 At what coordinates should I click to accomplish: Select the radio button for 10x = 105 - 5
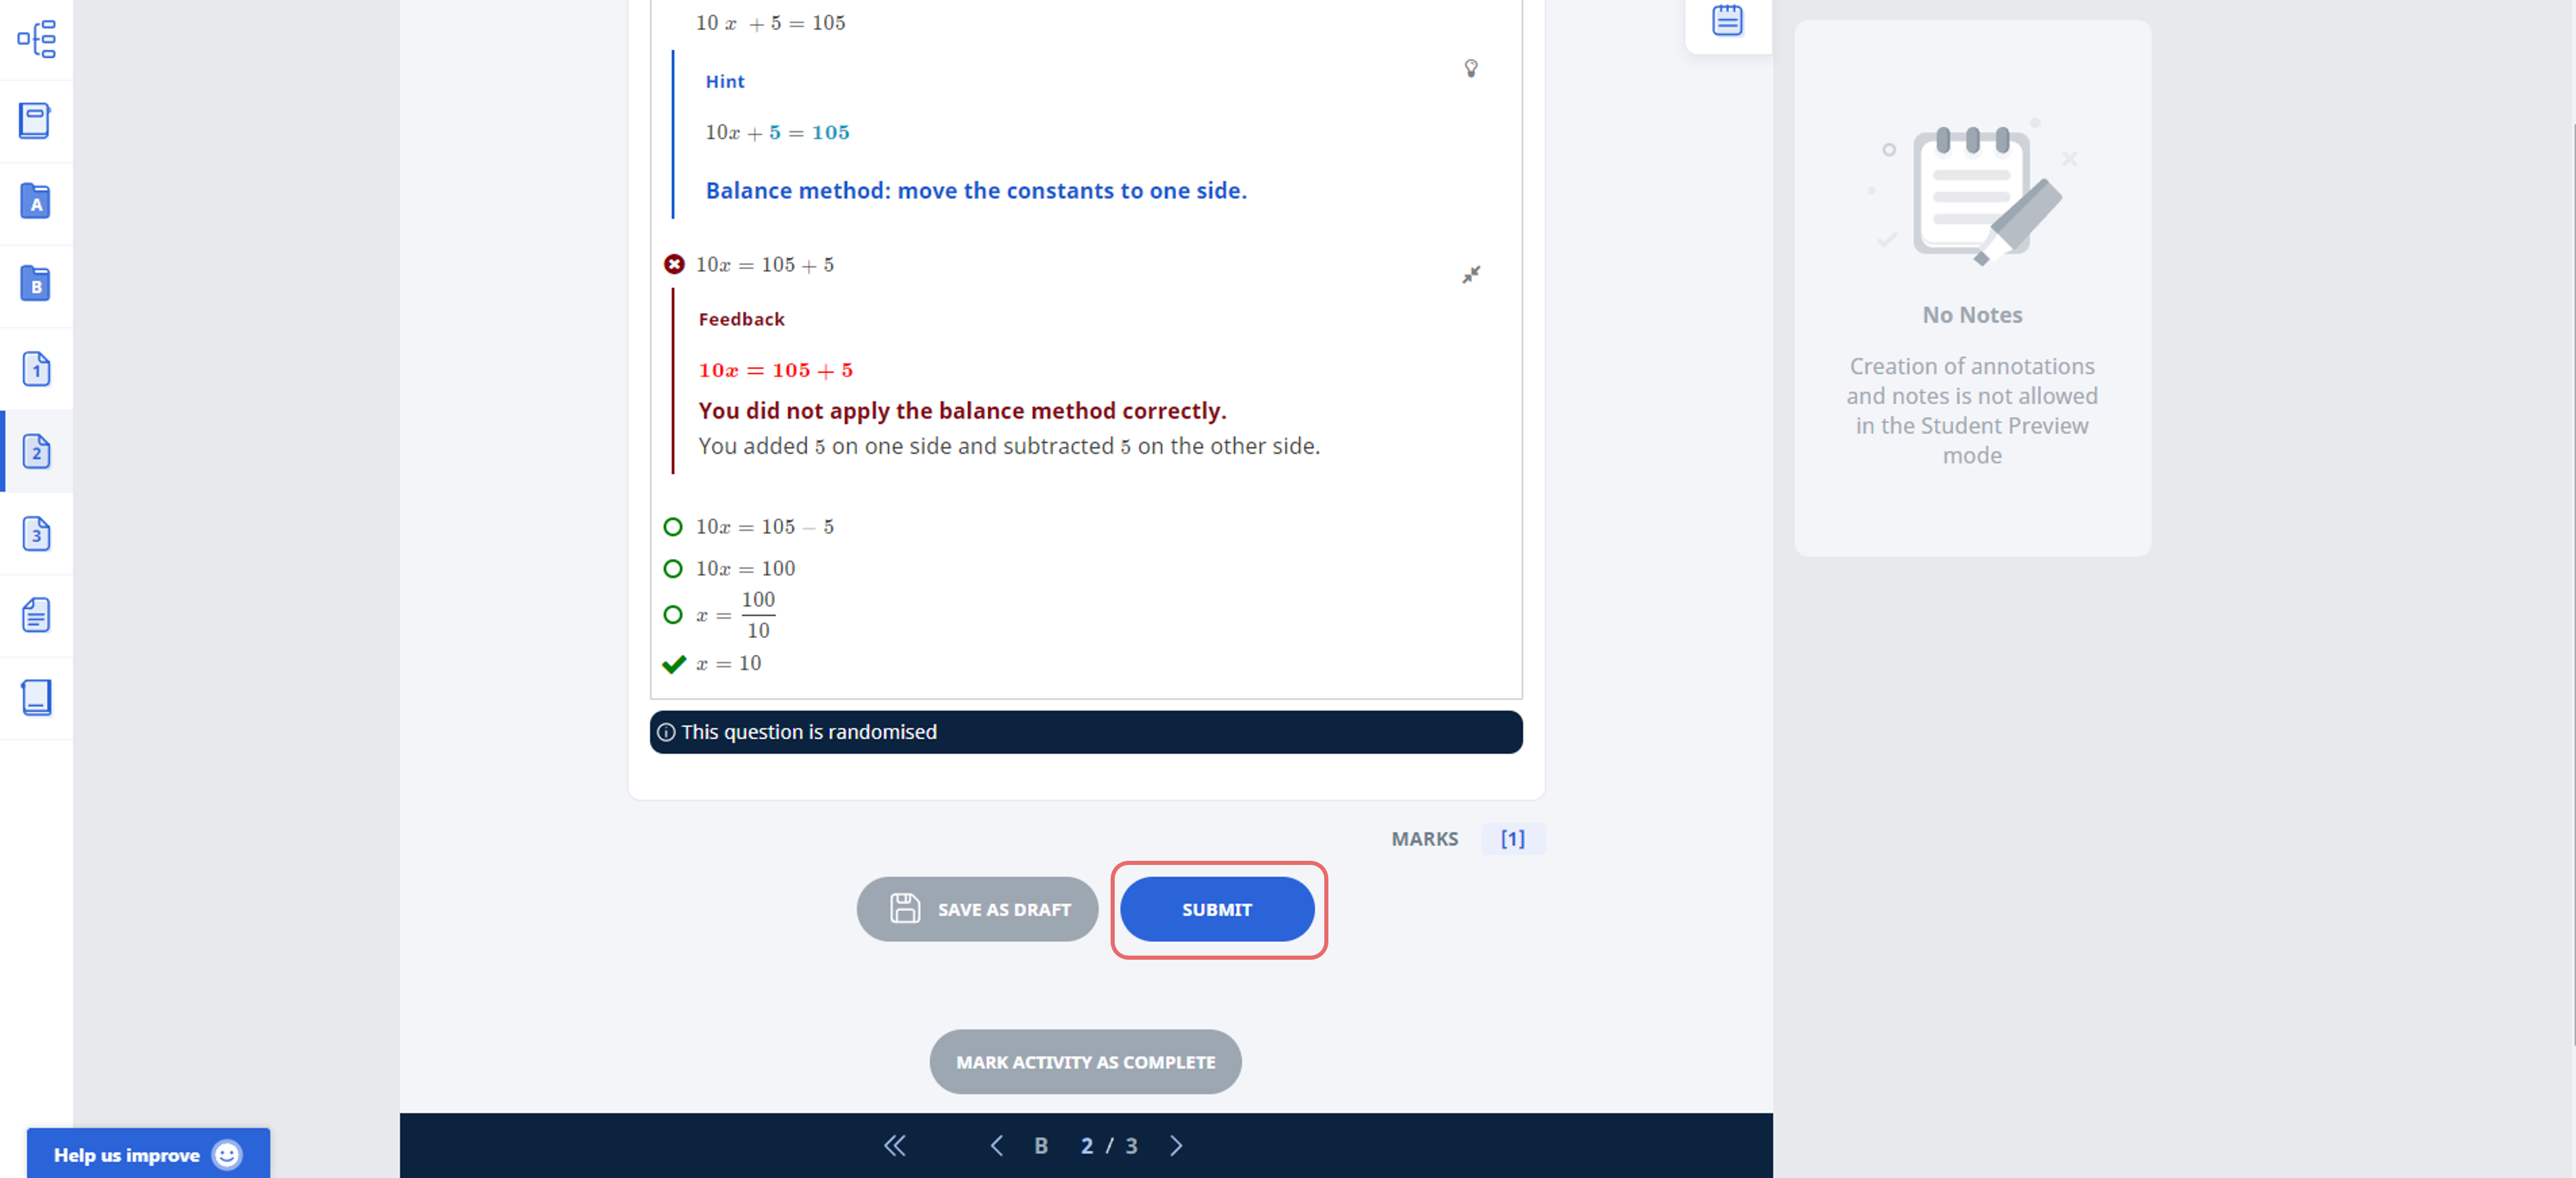pyautogui.click(x=674, y=526)
